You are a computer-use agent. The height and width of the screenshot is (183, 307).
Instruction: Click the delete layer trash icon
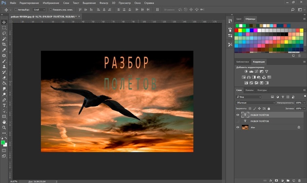pos(299,181)
